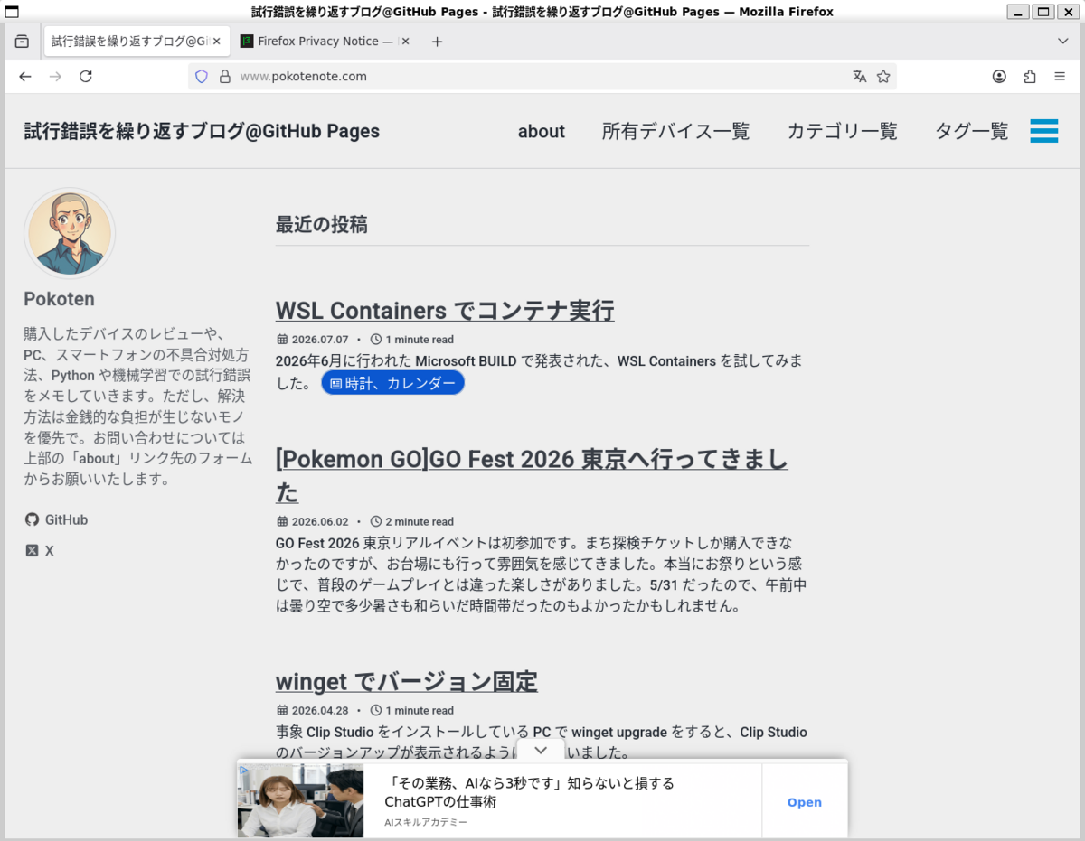
Task: Click the 最近の投稿 heading
Action: [x=322, y=225]
